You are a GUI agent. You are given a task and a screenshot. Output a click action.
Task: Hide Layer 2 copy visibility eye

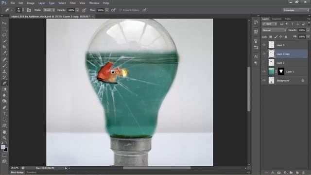(x=264, y=54)
